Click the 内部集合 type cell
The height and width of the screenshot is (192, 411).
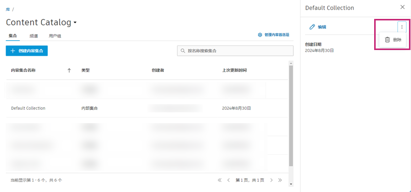(90, 108)
